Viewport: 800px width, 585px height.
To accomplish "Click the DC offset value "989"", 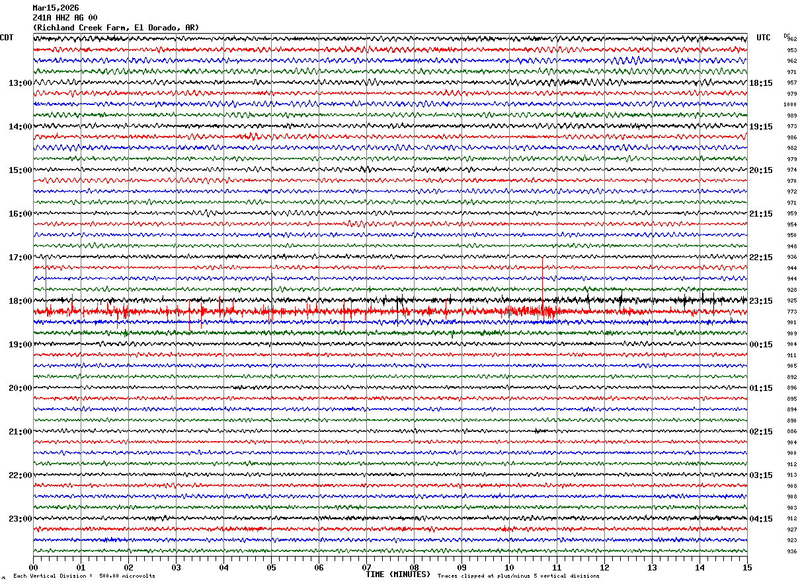I will coord(791,116).
